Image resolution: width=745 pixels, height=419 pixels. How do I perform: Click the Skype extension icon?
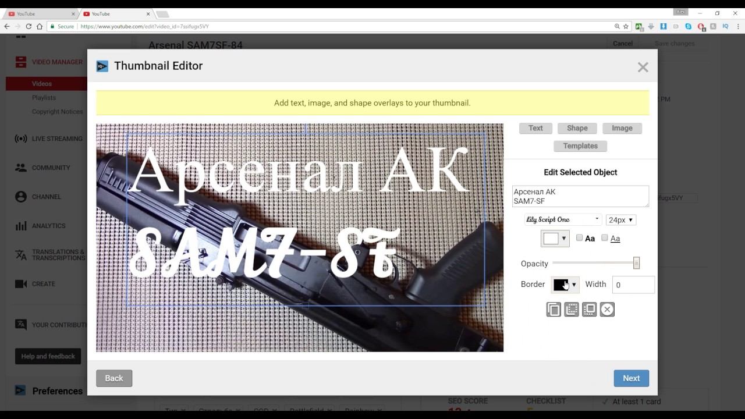click(x=689, y=27)
